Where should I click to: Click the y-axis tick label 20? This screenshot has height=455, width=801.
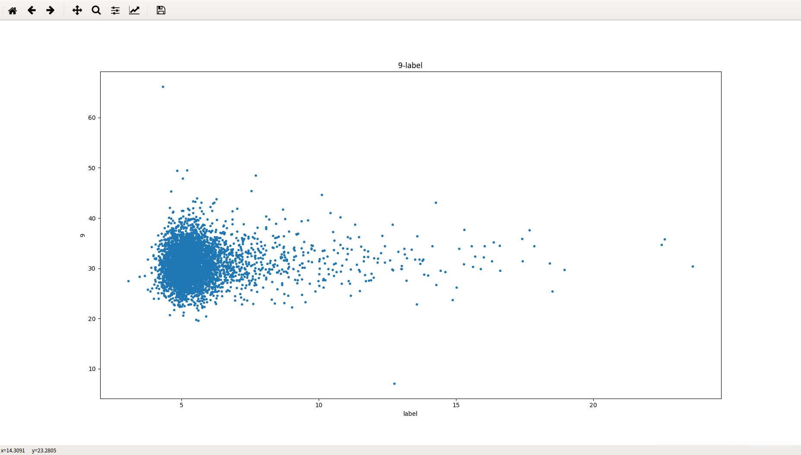92,319
